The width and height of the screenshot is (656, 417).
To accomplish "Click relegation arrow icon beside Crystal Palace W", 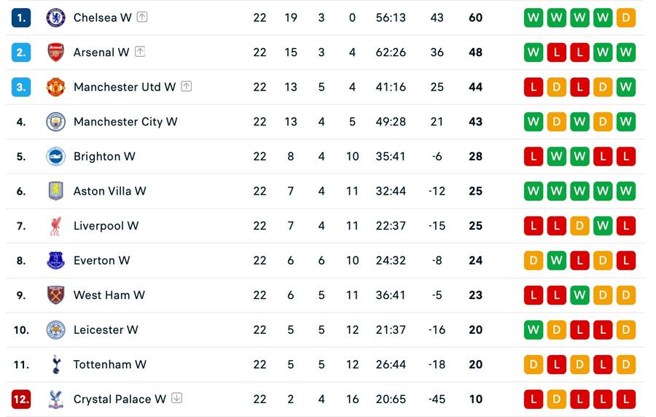I will click(x=177, y=398).
